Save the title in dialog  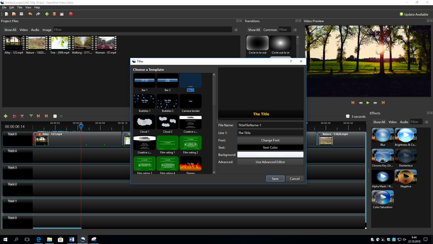(x=275, y=178)
